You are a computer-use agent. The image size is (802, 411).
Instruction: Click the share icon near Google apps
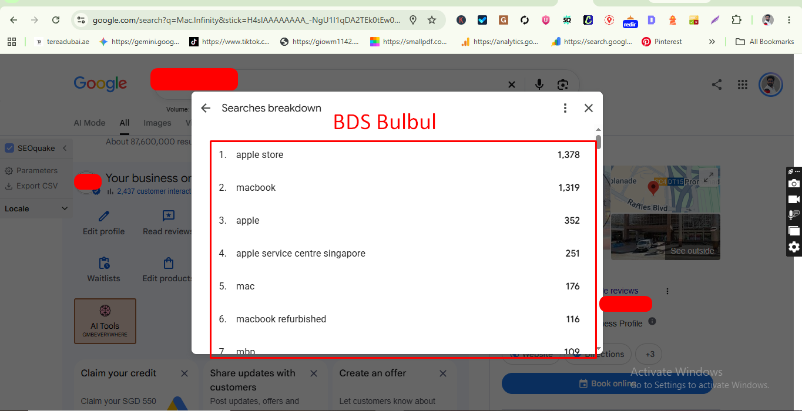coord(717,85)
